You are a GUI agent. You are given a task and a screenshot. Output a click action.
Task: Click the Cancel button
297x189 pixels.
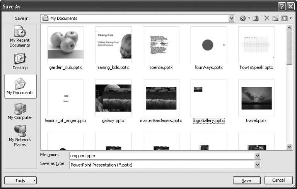pyautogui.click(x=278, y=180)
